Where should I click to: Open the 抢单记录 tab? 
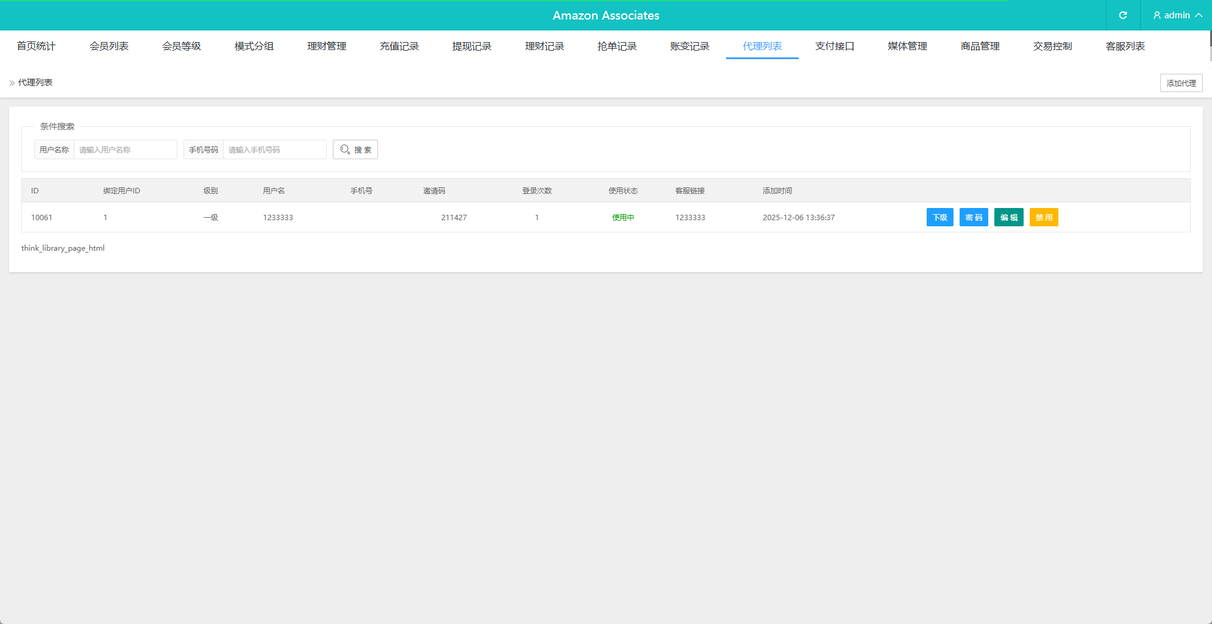(616, 46)
